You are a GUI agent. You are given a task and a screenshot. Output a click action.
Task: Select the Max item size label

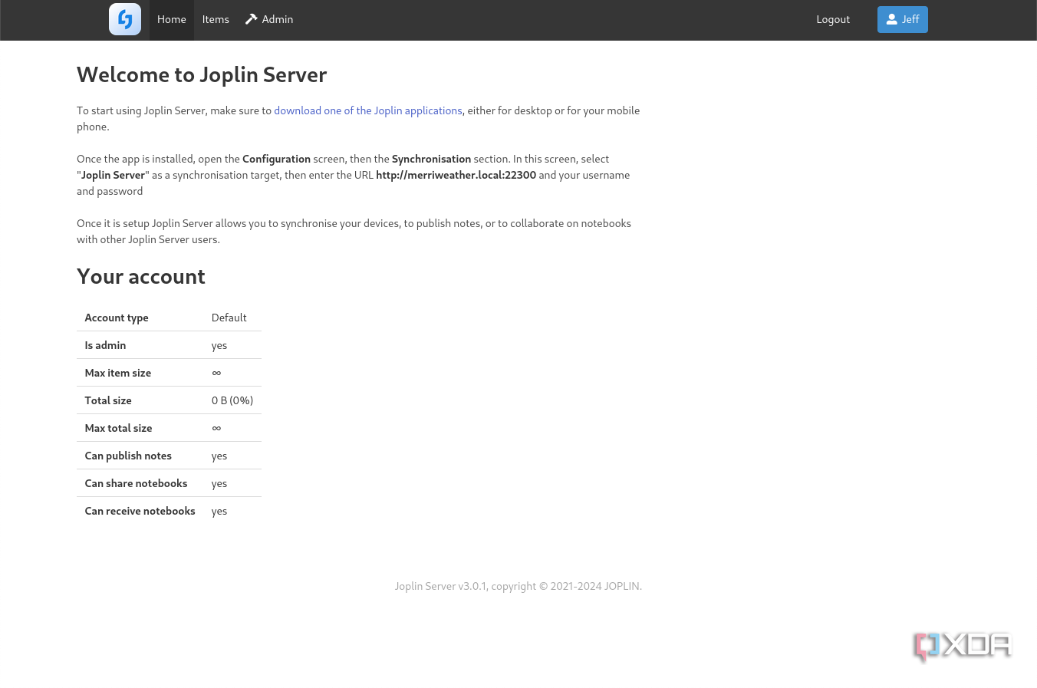tap(118, 373)
